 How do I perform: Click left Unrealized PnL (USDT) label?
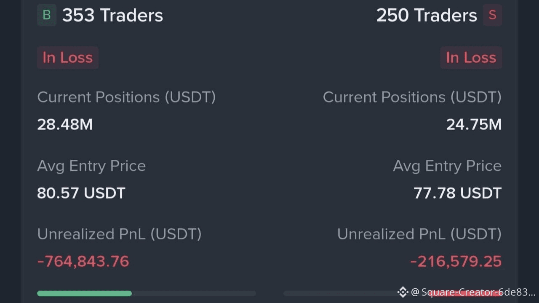point(119,234)
